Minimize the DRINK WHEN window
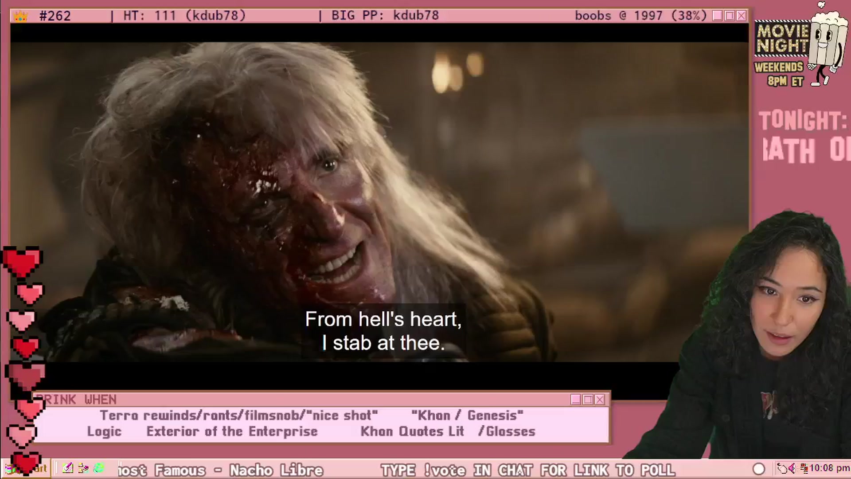 click(576, 400)
